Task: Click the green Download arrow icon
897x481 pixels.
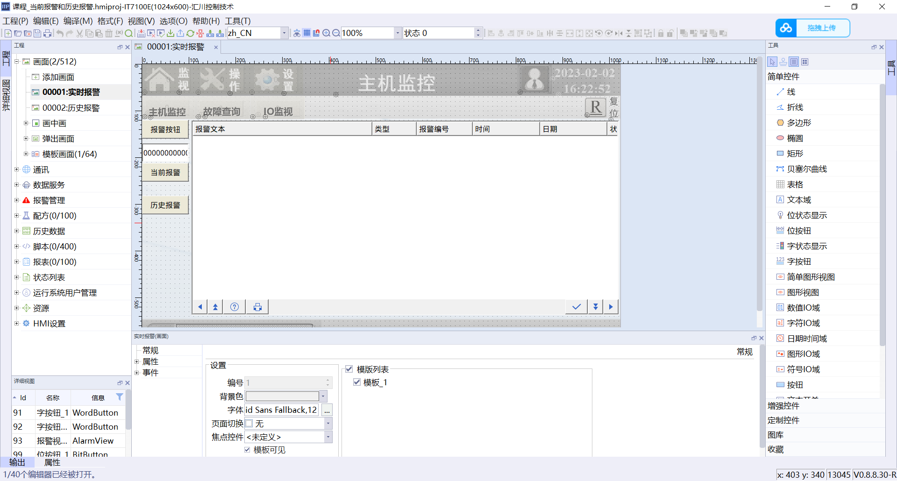Action: [x=171, y=33]
